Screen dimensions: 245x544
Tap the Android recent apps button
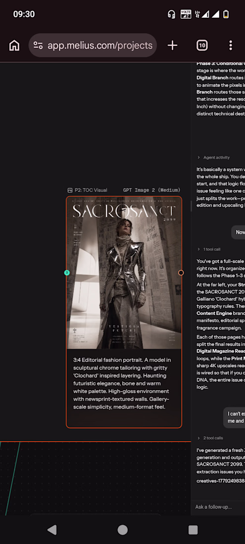tap(193, 530)
